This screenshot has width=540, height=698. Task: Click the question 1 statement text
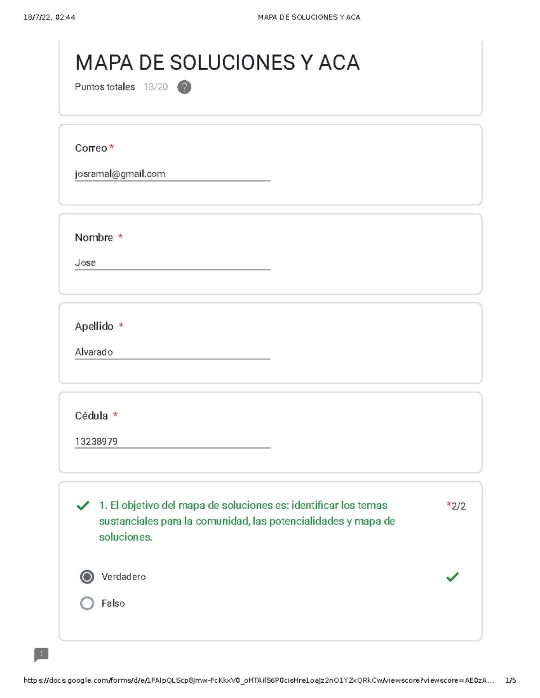click(x=247, y=521)
